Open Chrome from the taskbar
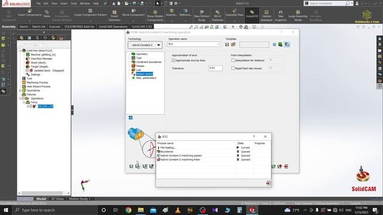The width and height of the screenshot is (383, 215). tap(129, 210)
